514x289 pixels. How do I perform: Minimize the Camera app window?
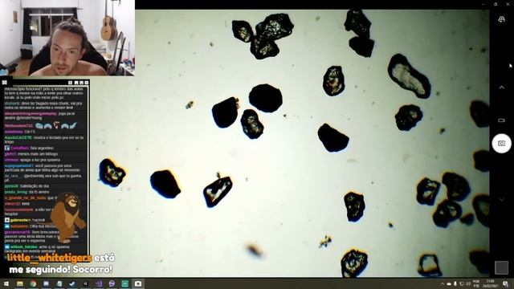pos(483,4)
